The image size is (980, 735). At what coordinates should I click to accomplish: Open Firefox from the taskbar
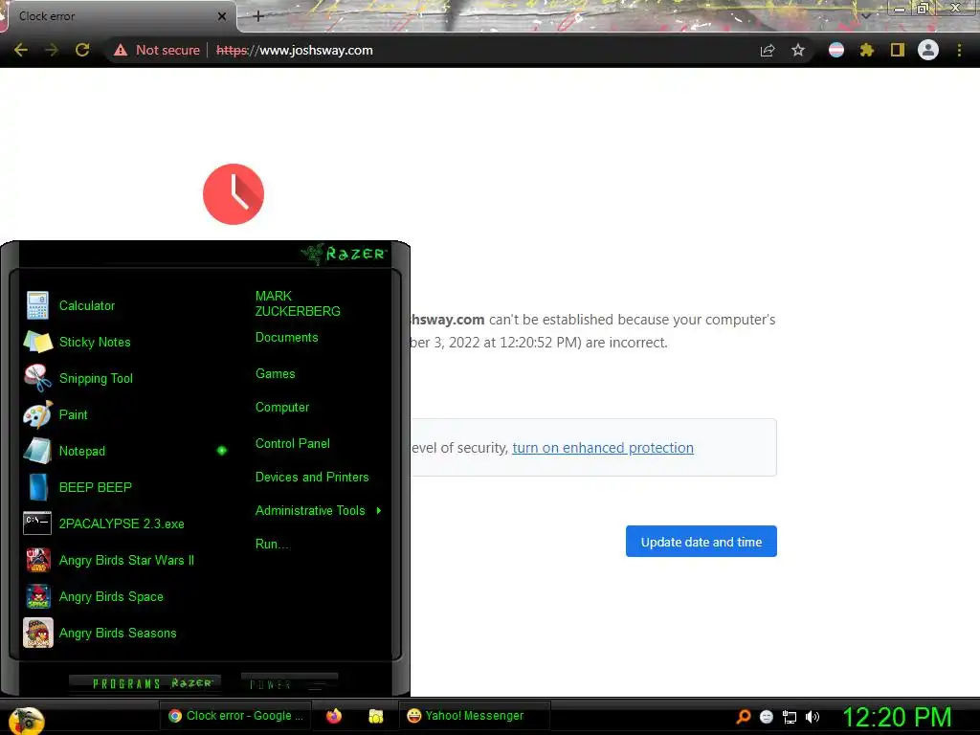click(x=334, y=716)
